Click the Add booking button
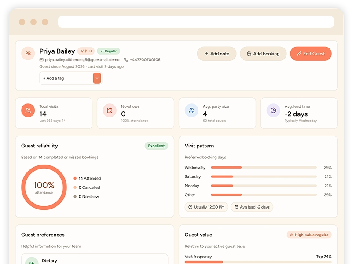352x264 pixels. pos(263,54)
